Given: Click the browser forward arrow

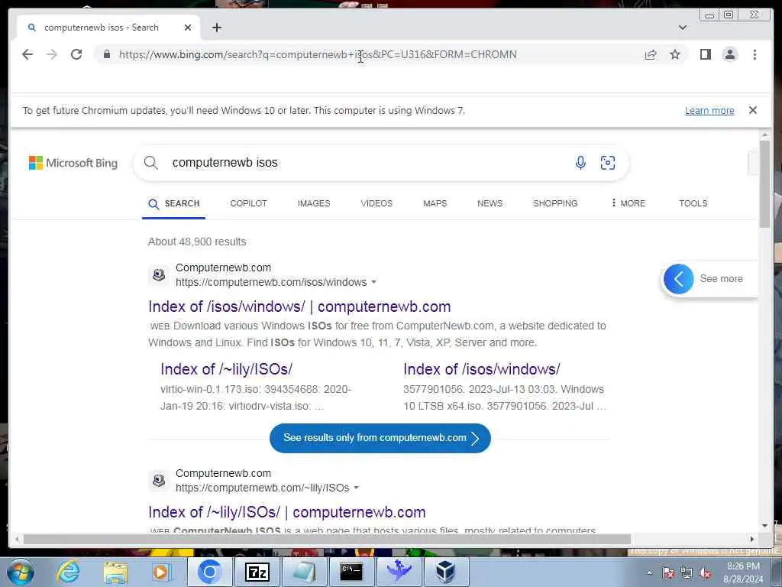Looking at the screenshot, I should point(52,54).
